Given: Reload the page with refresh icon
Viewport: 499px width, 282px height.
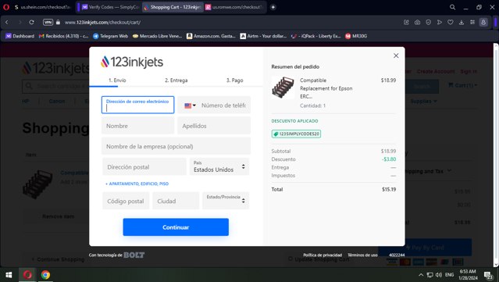Looking at the screenshot, I should 31,23.
